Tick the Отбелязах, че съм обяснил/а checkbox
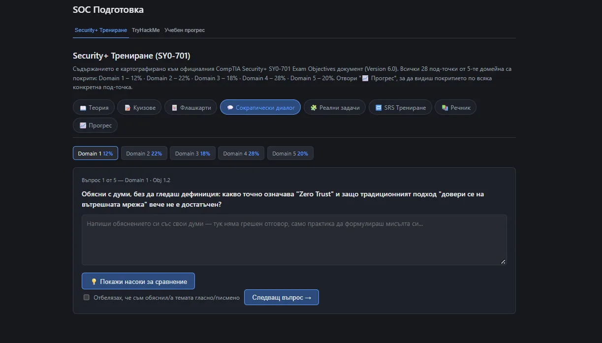Image resolution: width=602 pixels, height=343 pixels. tap(87, 297)
